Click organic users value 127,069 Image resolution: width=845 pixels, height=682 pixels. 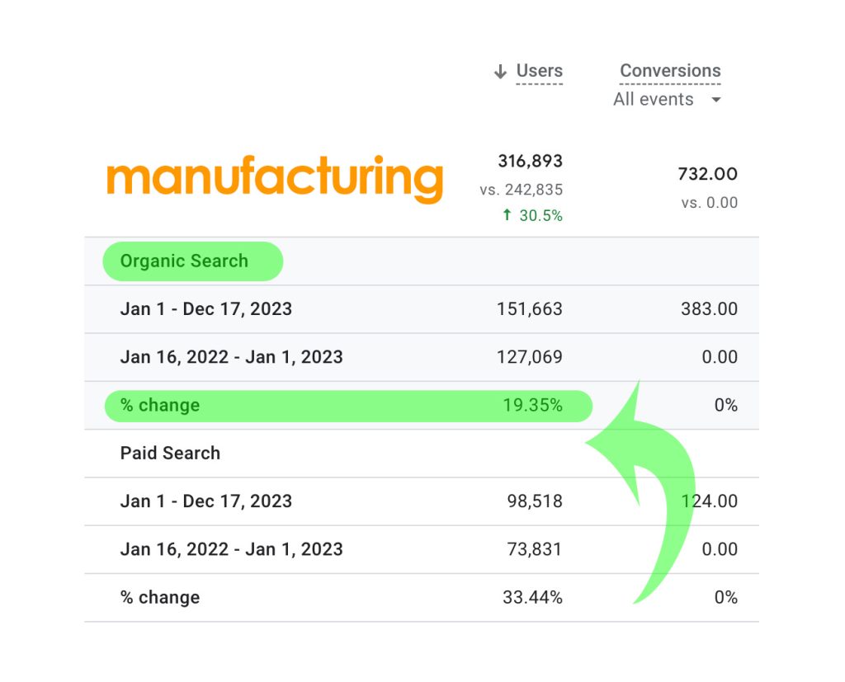pyautogui.click(x=530, y=357)
